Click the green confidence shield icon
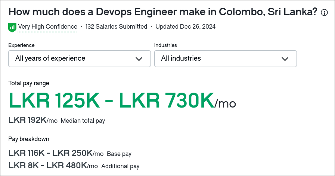 pyautogui.click(x=12, y=27)
